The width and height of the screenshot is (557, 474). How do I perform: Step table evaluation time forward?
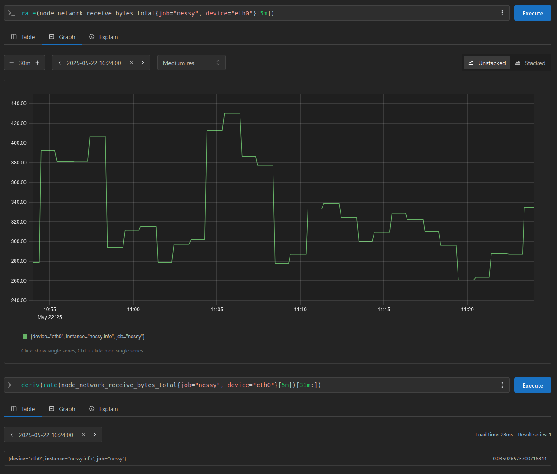95,435
